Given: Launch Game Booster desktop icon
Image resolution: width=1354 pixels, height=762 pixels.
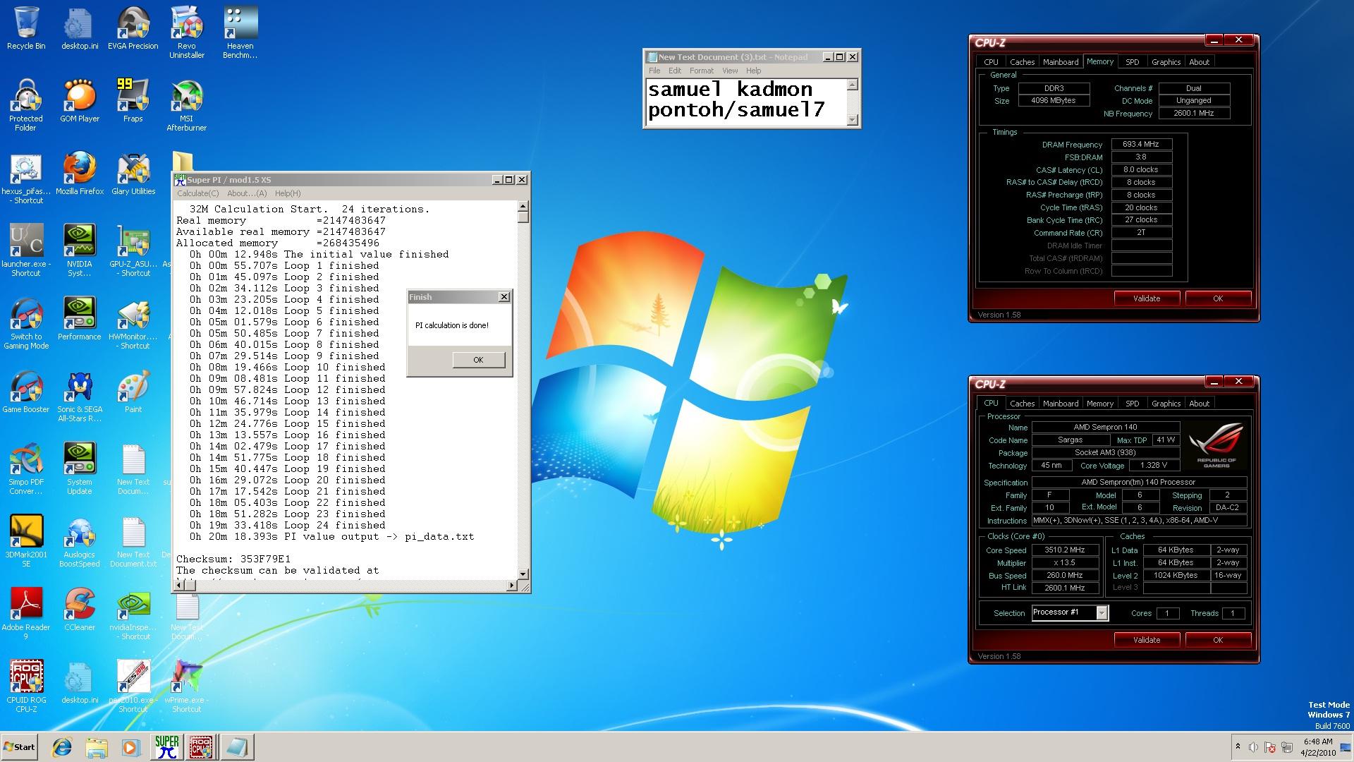Looking at the screenshot, I should point(26,392).
